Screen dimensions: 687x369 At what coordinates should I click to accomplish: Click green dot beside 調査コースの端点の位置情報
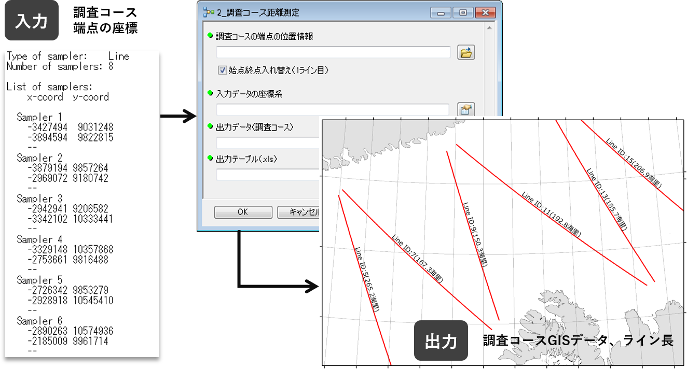pyautogui.click(x=210, y=35)
